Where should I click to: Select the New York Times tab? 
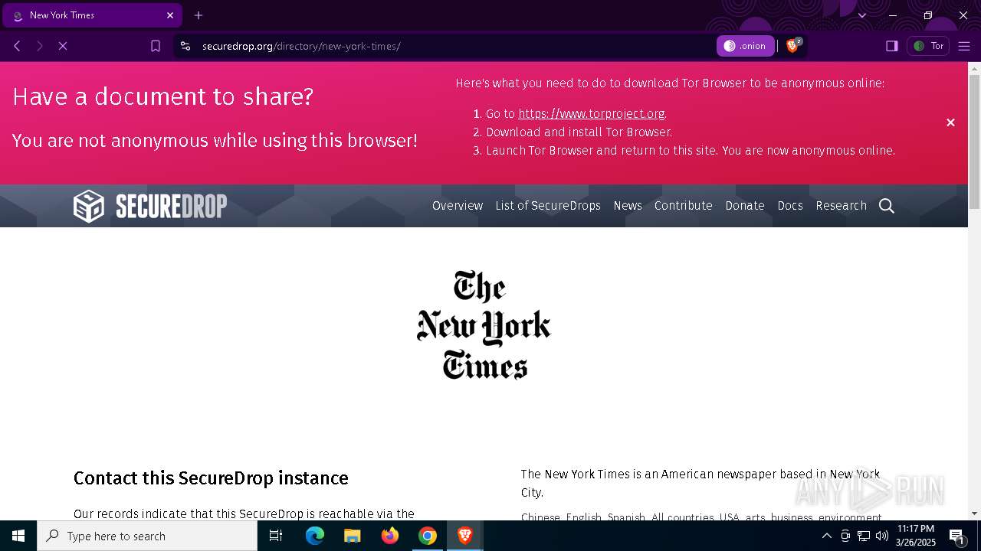tap(92, 15)
